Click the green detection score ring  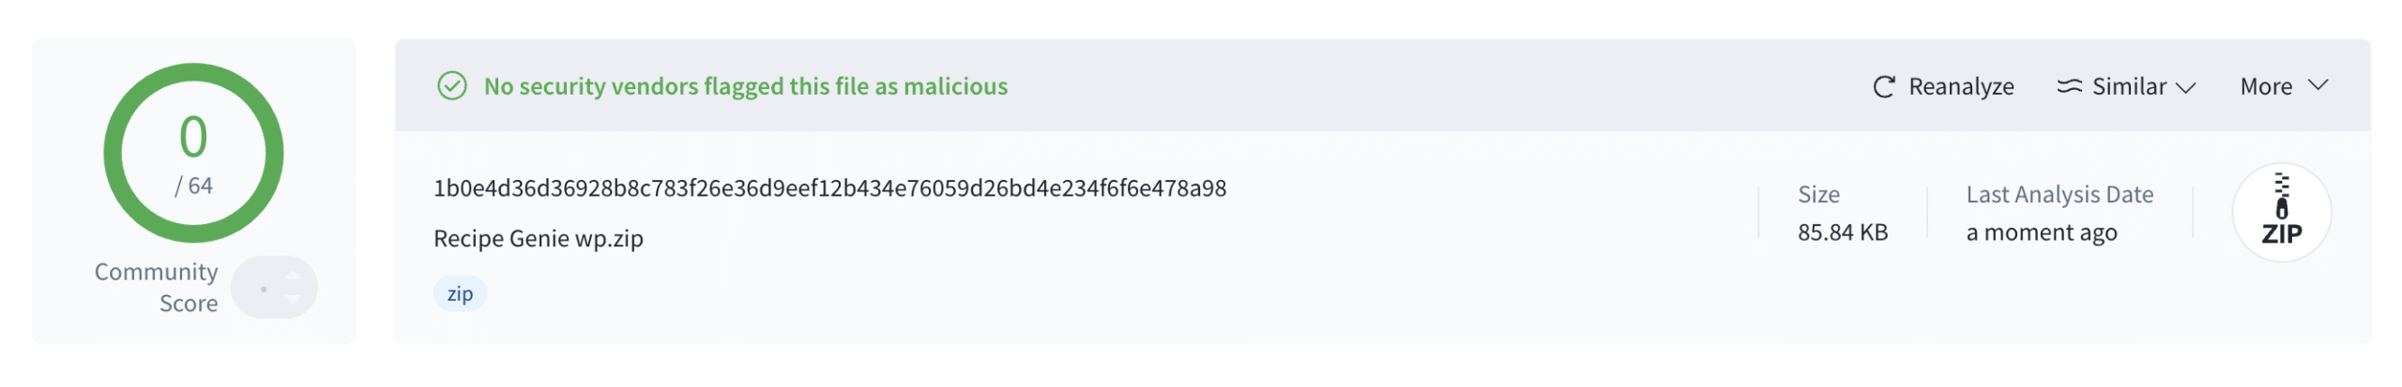(193, 153)
